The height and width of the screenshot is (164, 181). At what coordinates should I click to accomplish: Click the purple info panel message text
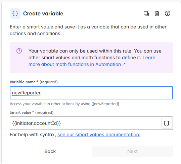pyautogui.click(x=95, y=58)
